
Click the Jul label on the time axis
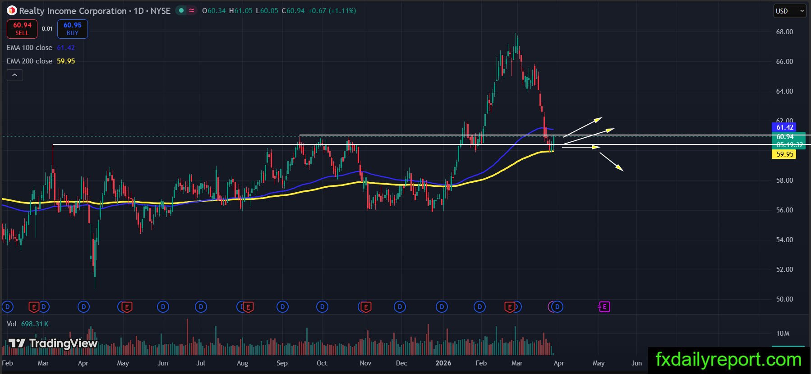[201, 363]
